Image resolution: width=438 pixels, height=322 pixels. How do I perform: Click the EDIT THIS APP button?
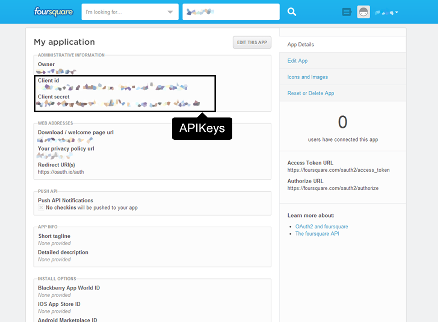click(x=252, y=42)
